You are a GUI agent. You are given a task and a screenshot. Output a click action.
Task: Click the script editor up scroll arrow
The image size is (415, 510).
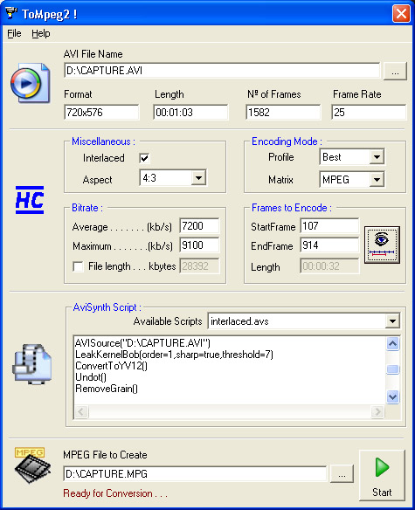click(392, 343)
